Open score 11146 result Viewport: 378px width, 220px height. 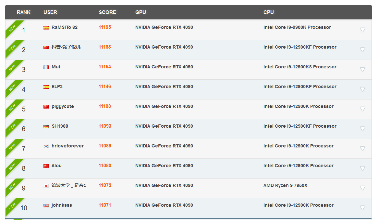[105, 87]
